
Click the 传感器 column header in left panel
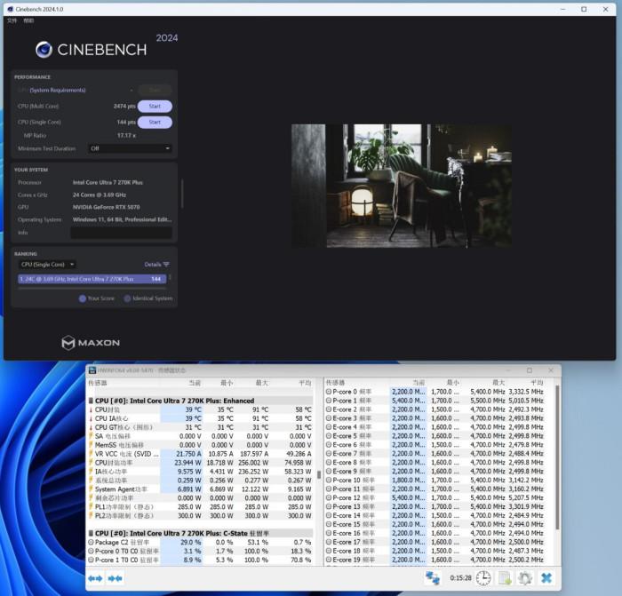coord(98,383)
